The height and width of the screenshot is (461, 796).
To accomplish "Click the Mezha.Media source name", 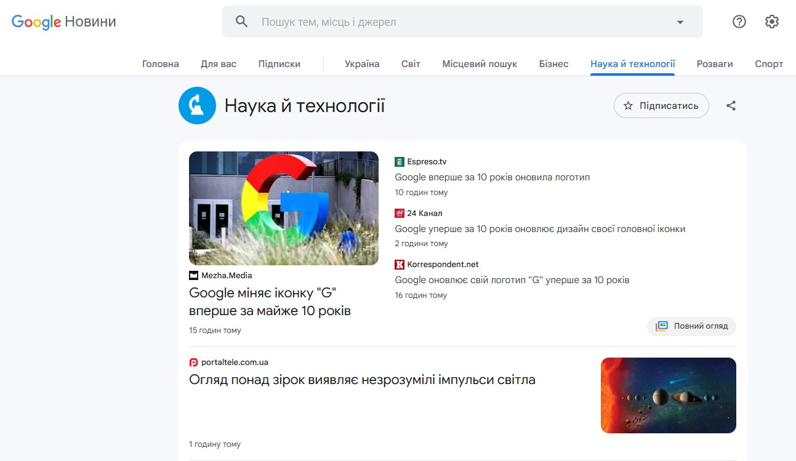I will point(227,276).
